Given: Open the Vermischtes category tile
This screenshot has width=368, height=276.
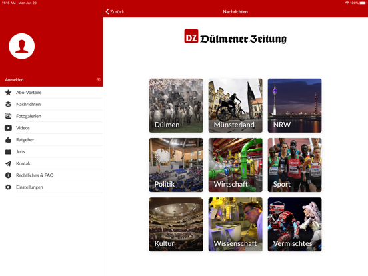Looking at the screenshot, I should tap(295, 225).
